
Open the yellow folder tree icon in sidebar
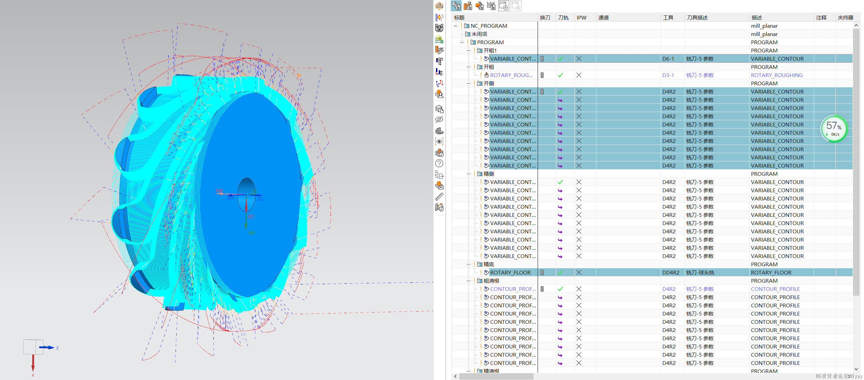tap(439, 39)
